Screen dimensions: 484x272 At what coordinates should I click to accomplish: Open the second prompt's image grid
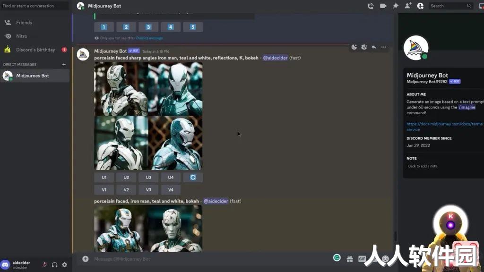tap(148, 229)
